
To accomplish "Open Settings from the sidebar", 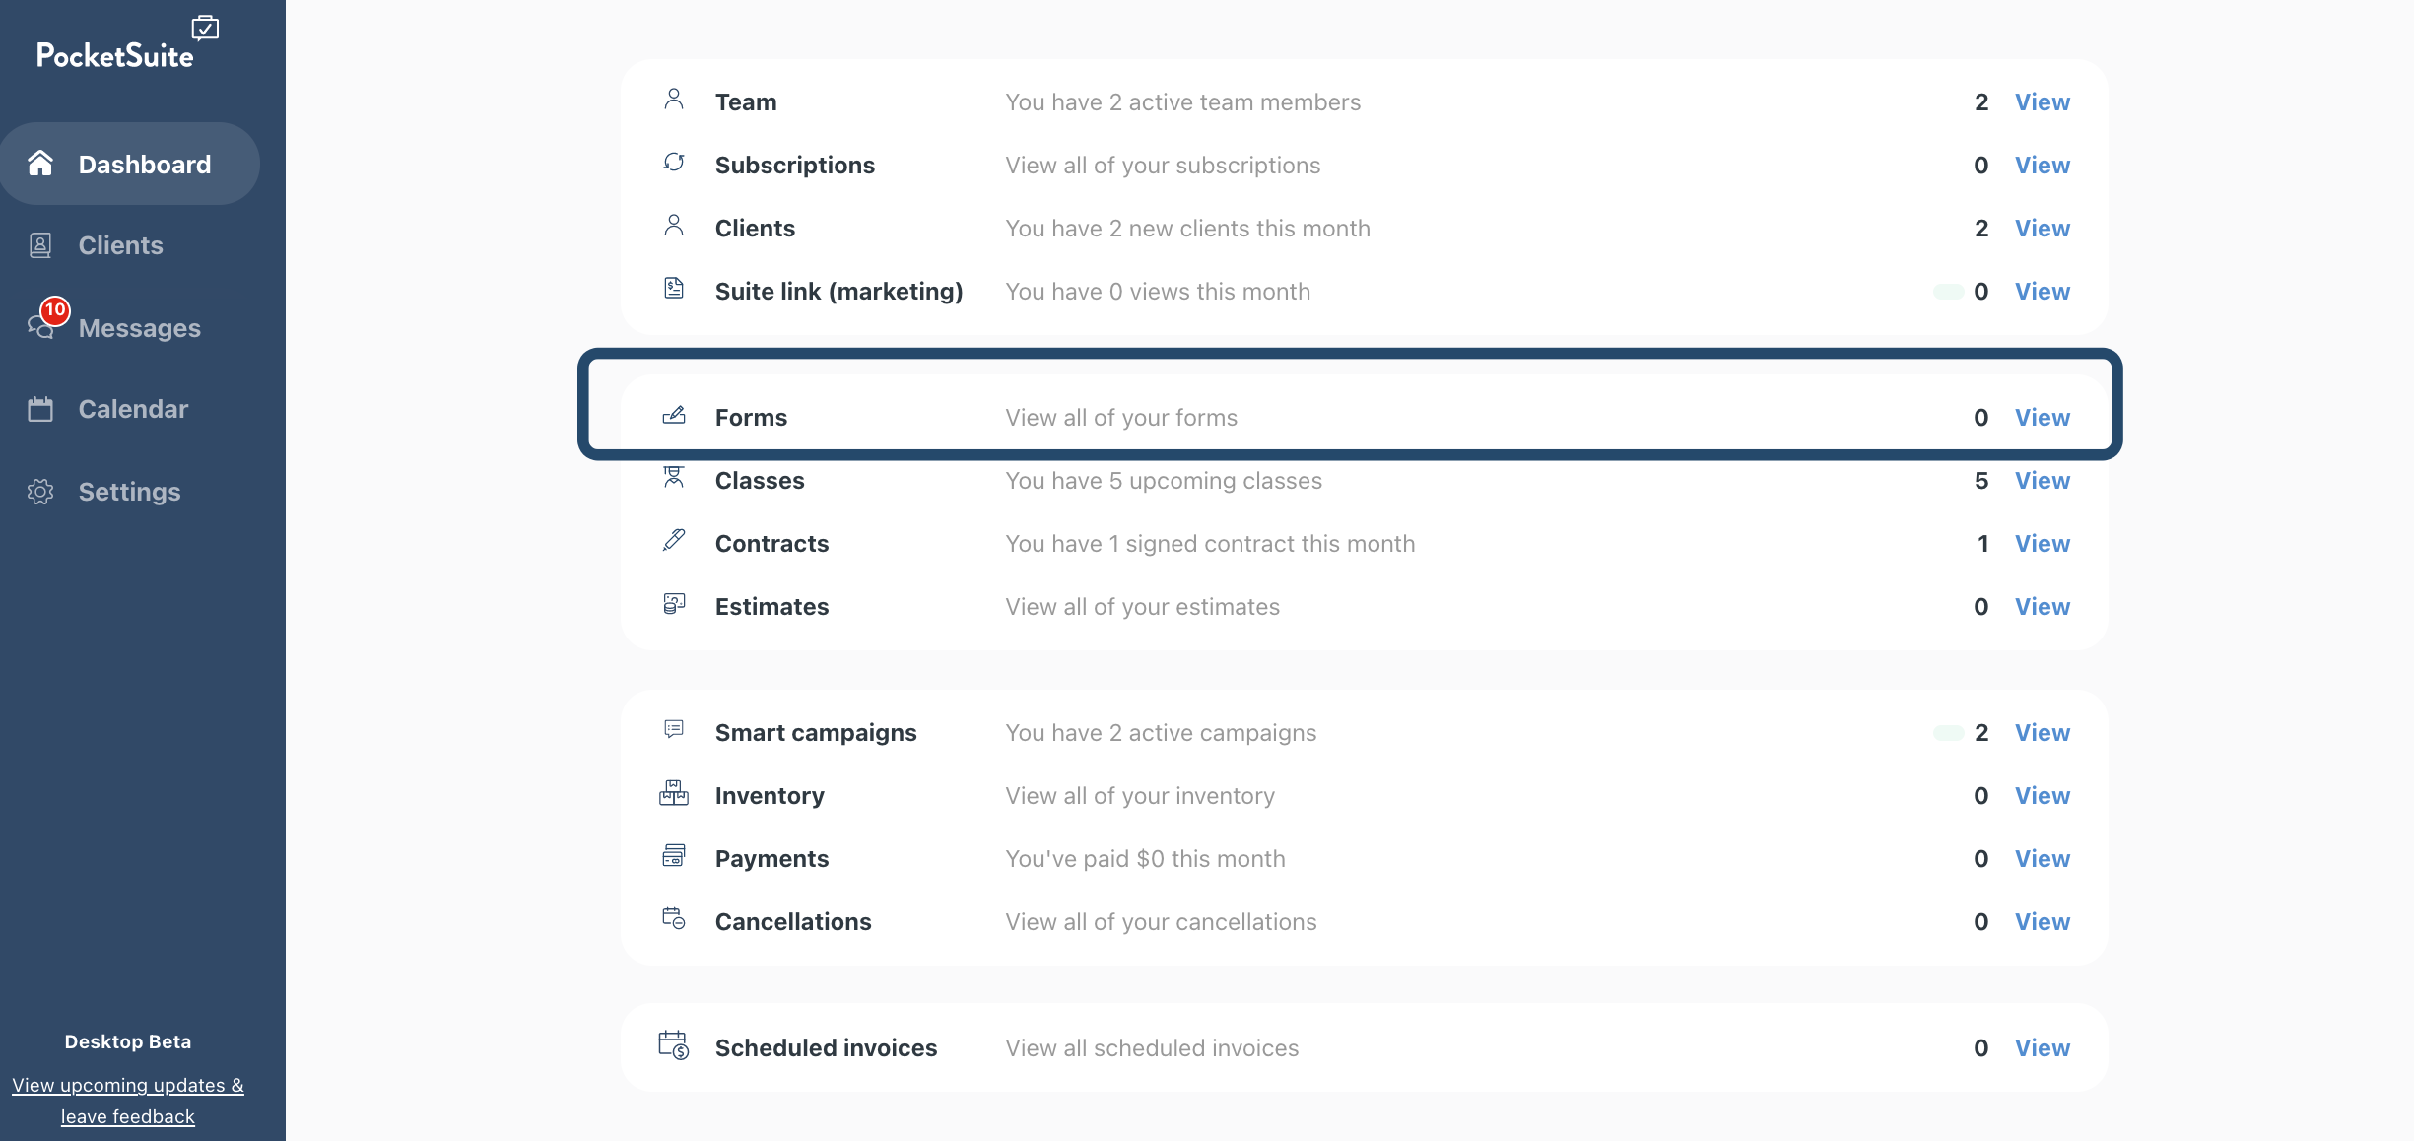I will 130,492.
